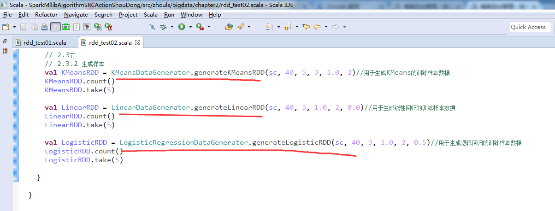
Task: Open the Help menu
Action: click(x=215, y=15)
